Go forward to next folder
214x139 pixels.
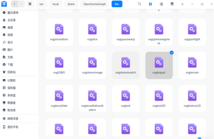tap(21, 4)
